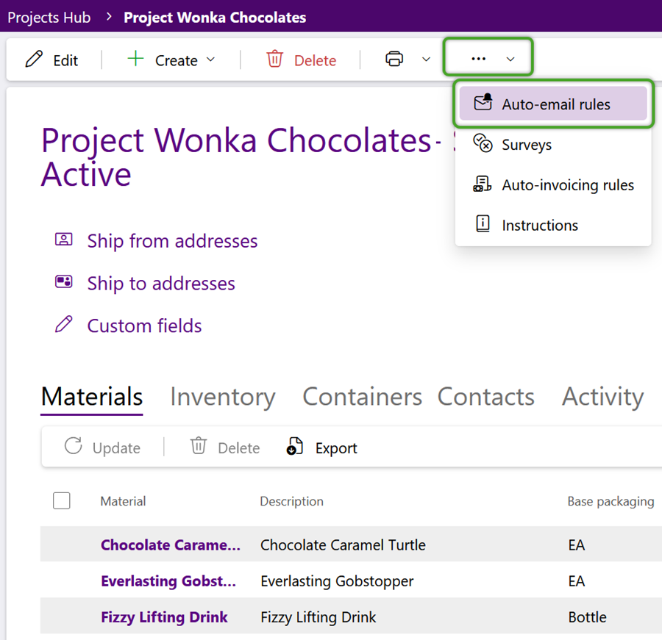Click the red trash Delete icon in top toolbar
This screenshot has width=662, height=640.
click(274, 59)
